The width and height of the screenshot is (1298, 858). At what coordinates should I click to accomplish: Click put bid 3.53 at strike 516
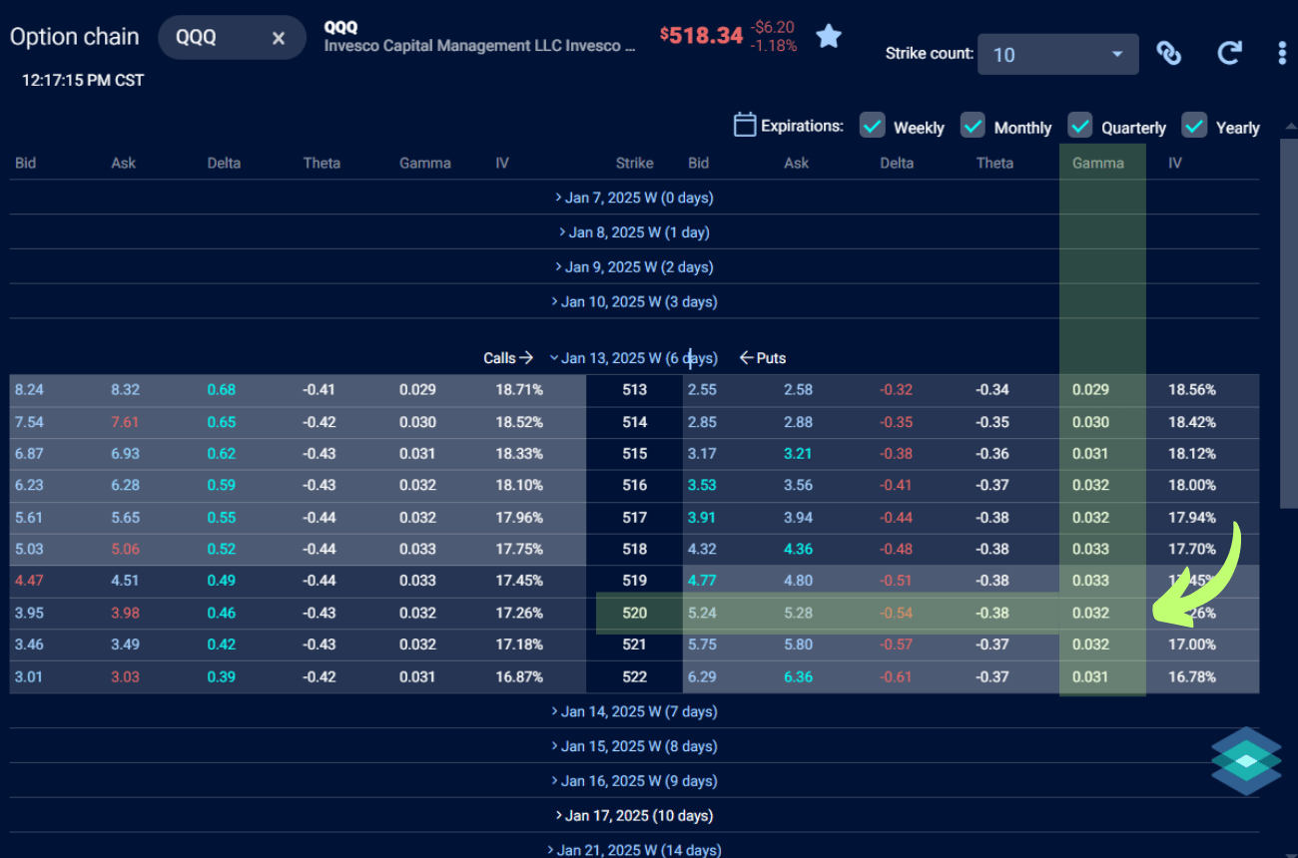point(702,486)
